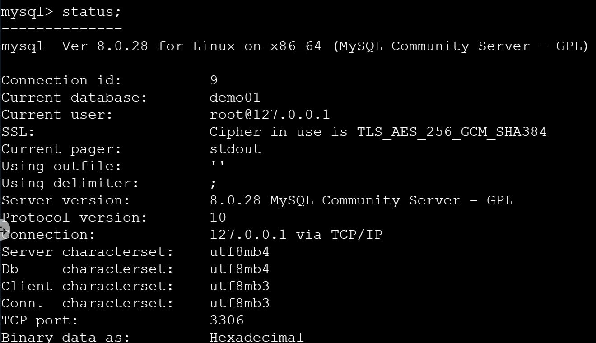The width and height of the screenshot is (596, 343).
Task: Click the 'Conn. characterset:' label
Action: (x=87, y=303)
